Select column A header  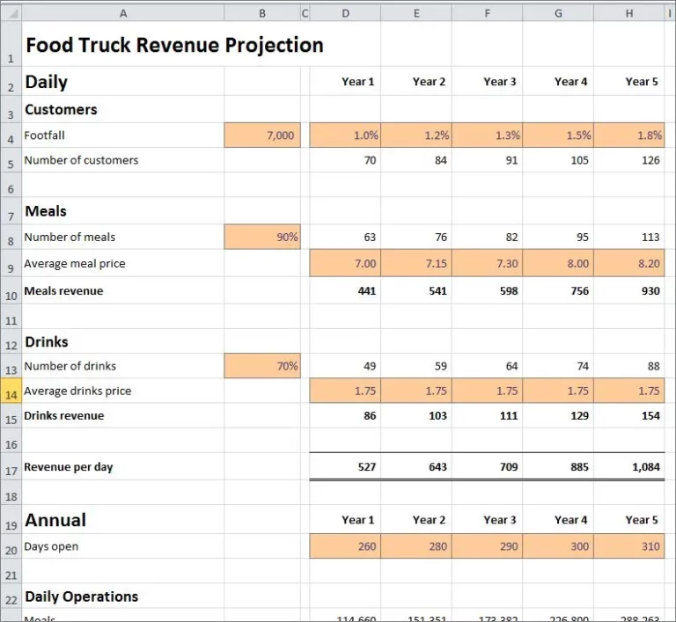click(122, 12)
